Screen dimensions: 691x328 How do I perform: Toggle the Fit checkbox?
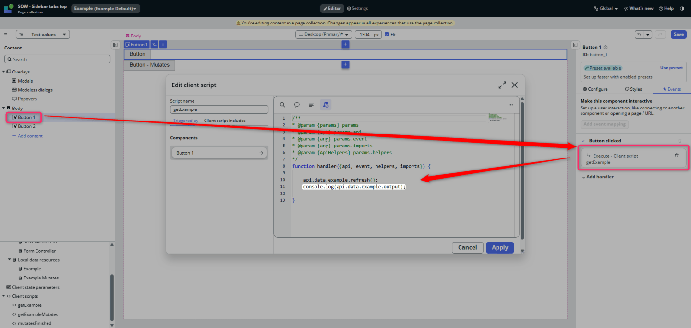pos(387,35)
